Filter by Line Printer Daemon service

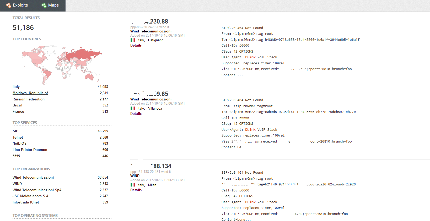(30, 150)
